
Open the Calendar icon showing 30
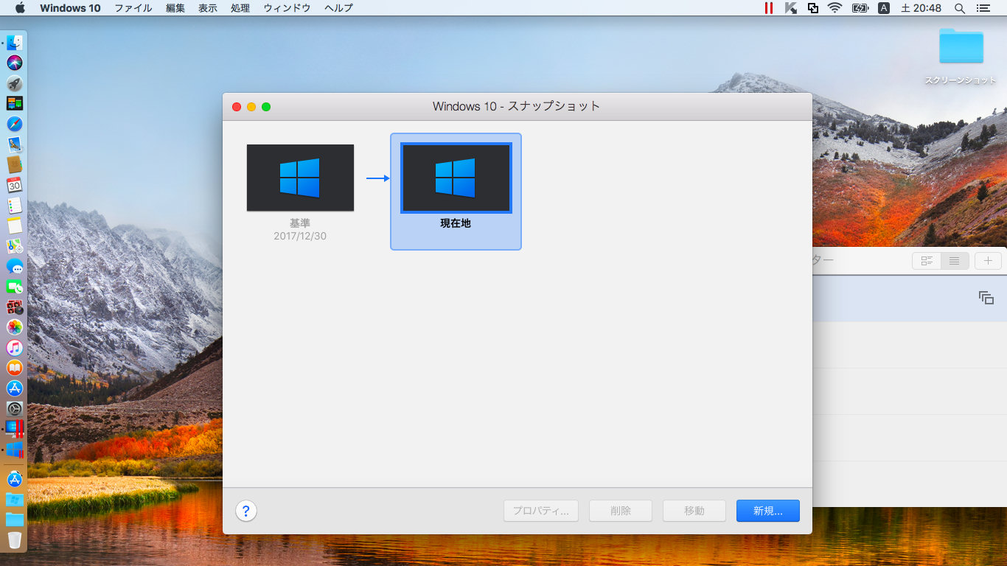coord(15,185)
